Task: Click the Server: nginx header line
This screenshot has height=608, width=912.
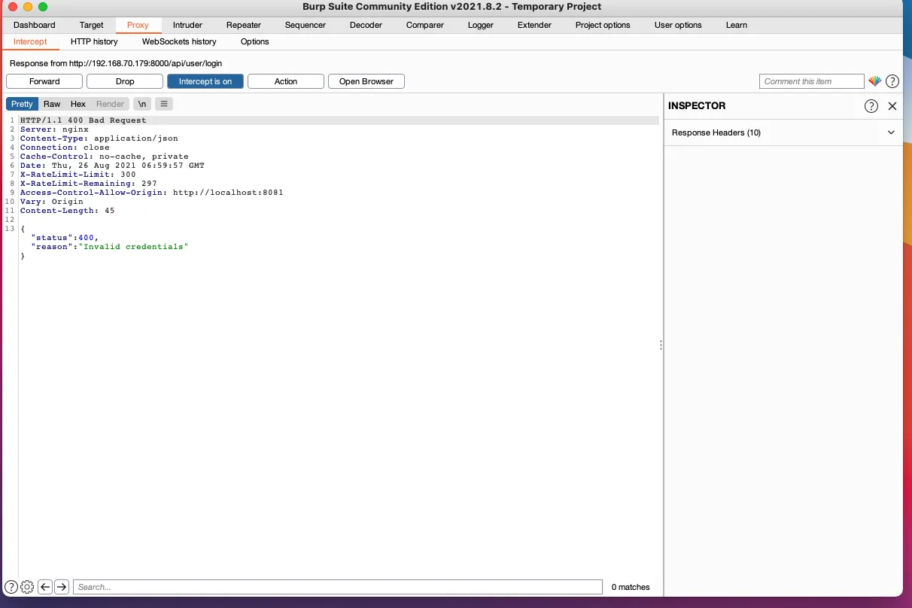Action: point(54,129)
